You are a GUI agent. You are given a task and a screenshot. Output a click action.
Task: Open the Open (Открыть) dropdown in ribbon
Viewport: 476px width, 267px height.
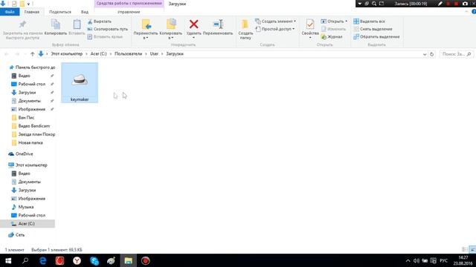334,22
